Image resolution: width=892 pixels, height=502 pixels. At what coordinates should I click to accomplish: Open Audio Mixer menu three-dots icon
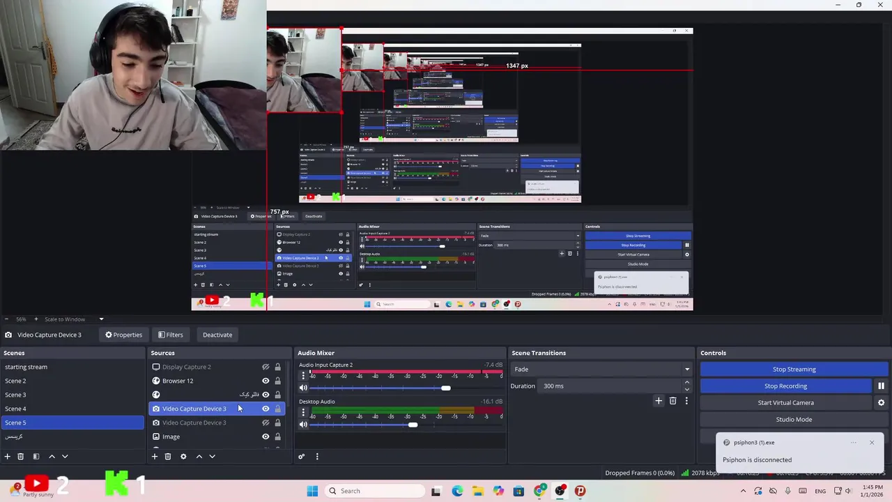317,457
